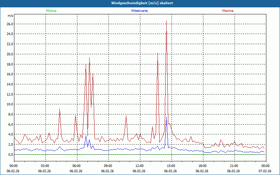Click the 26,0 y-axis value
This screenshot has width=280, height=175.
click(x=10, y=24)
